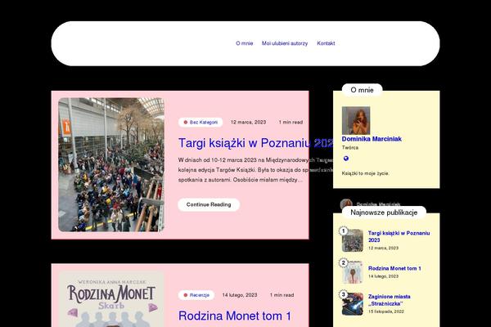
Task: Click the Najnowsze publikacje widget heading
Action: coord(384,213)
